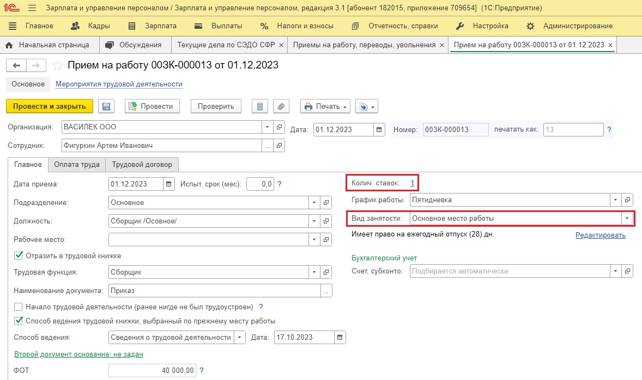Open the create-based-on dropdown icon
The height and width of the screenshot is (380, 642).
(366, 106)
